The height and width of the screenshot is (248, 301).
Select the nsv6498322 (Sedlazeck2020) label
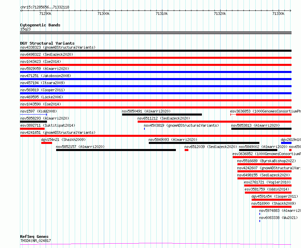point(47,54)
